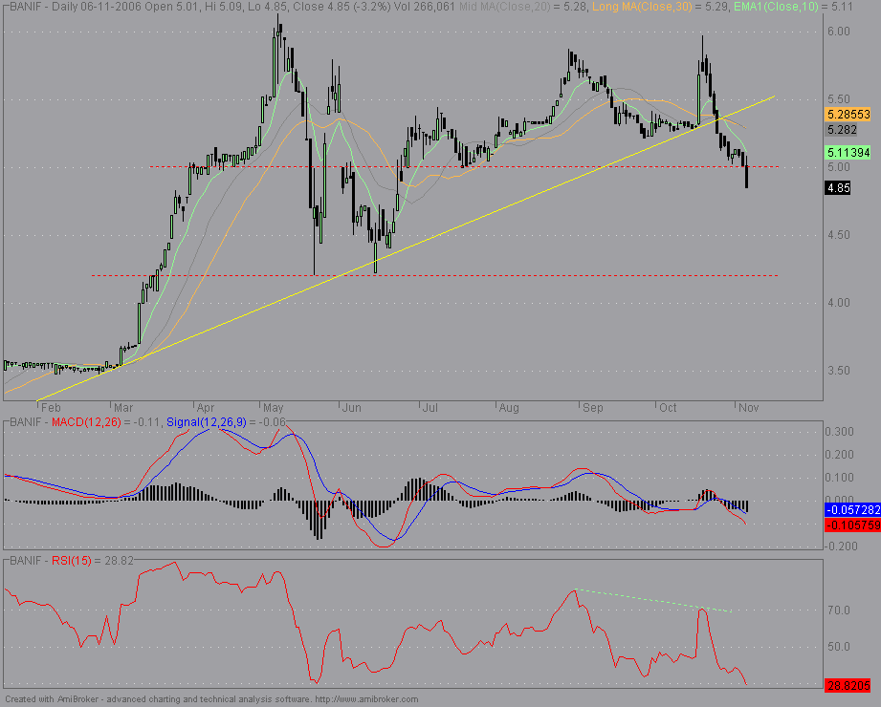
Task: Click the 0.100 MACD axis label
Action: pyautogui.click(x=839, y=478)
